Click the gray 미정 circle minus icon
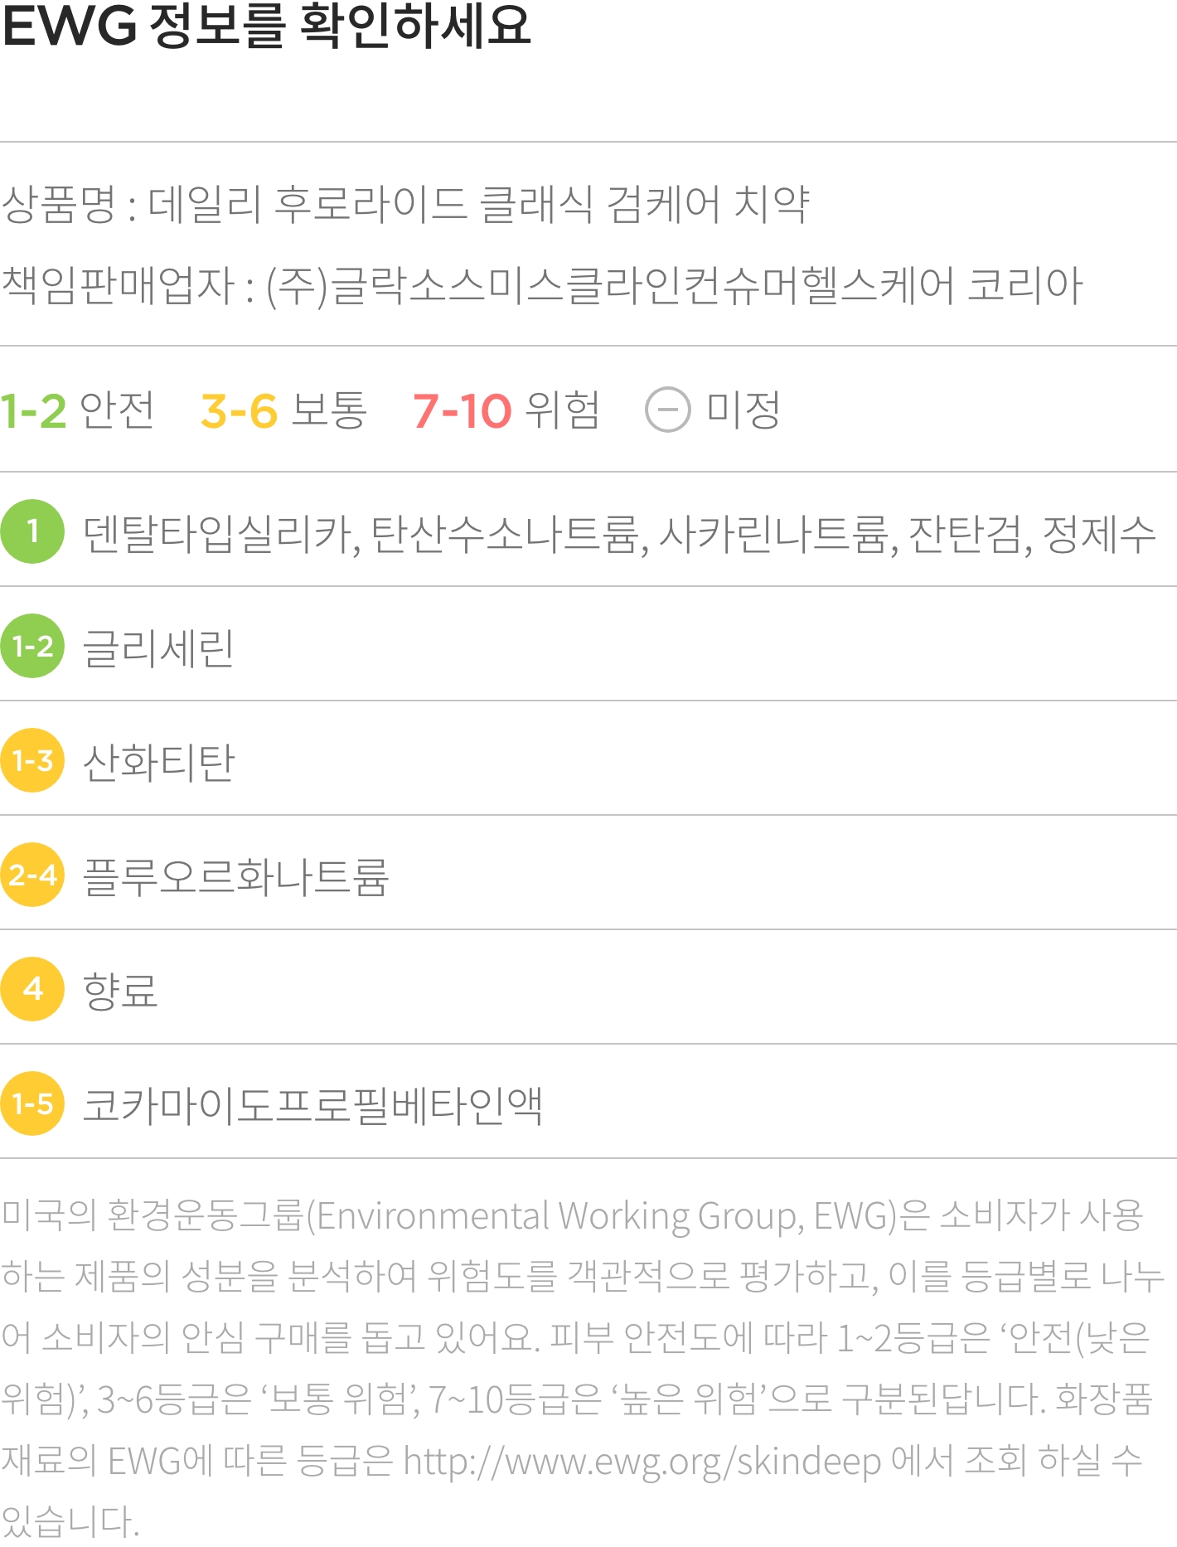 coord(667,410)
